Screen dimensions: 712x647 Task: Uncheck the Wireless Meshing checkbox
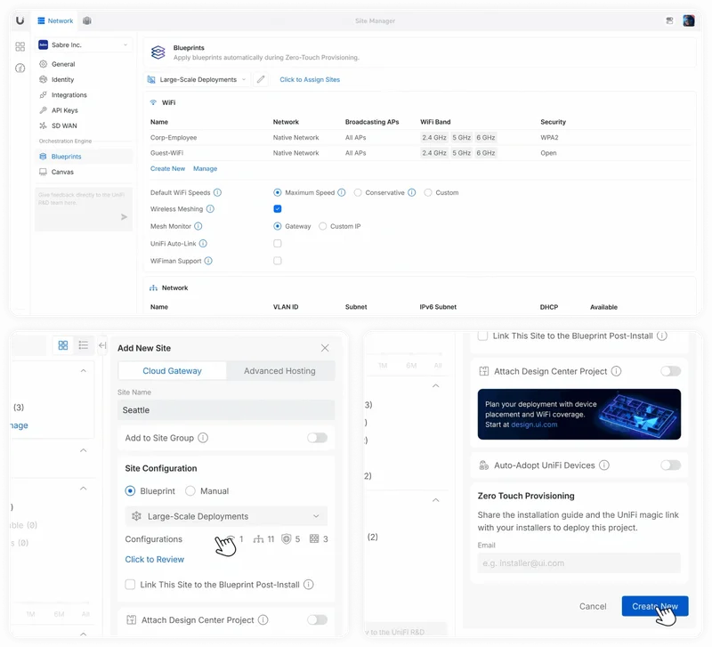[278, 209]
